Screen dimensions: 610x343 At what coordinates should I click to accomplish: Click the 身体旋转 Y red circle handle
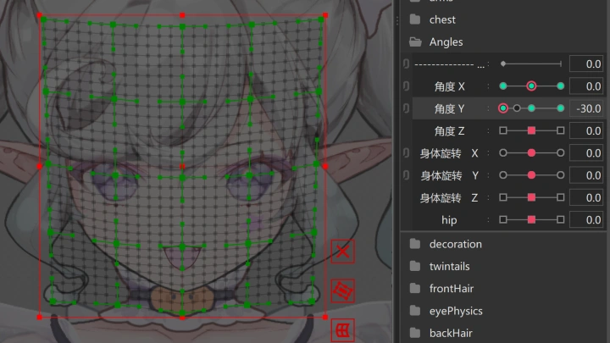531,175
